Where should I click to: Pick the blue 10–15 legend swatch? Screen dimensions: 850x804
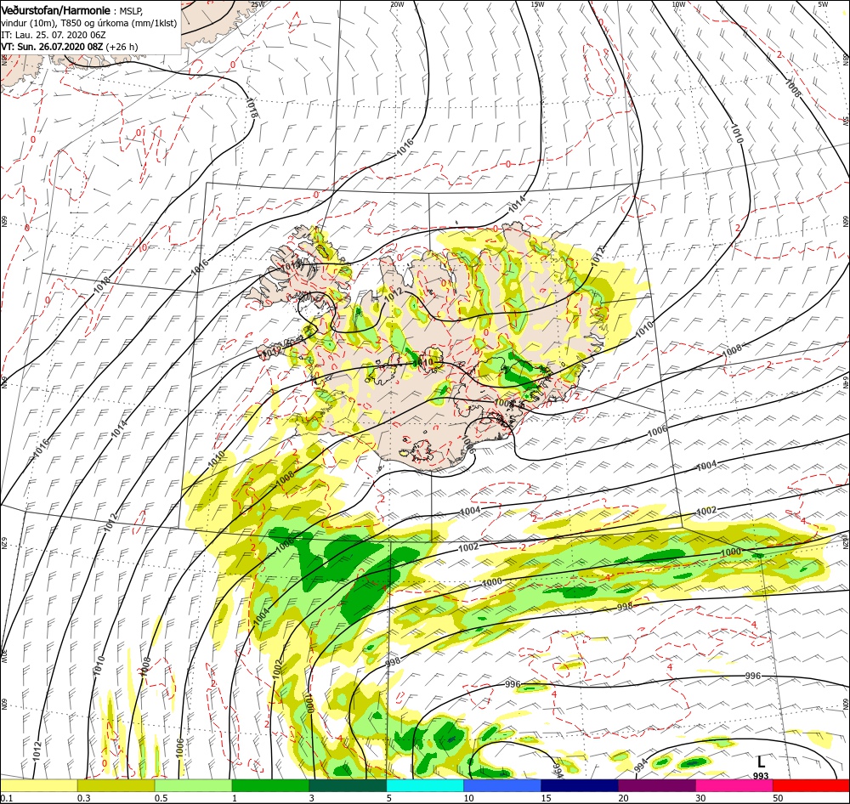pyautogui.click(x=502, y=785)
